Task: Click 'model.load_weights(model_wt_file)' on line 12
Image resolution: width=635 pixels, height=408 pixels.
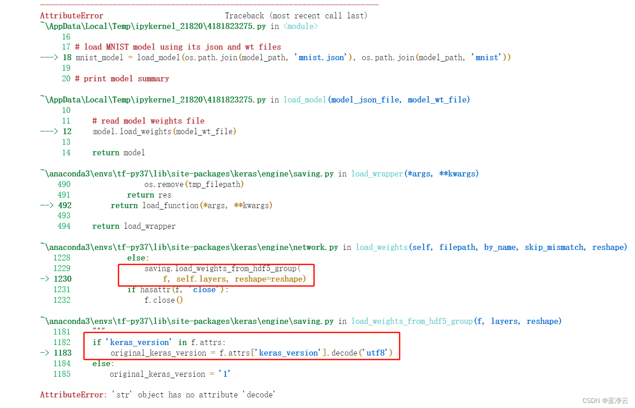Action: [165, 131]
